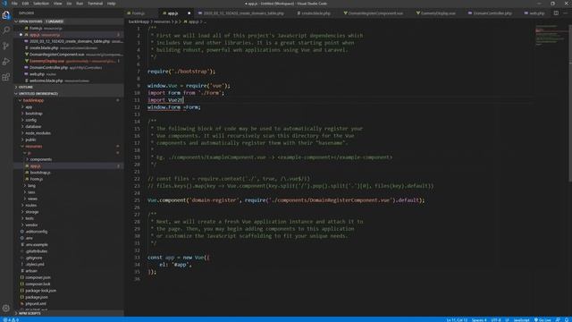Image resolution: width=572 pixels, height=322 pixels.
Task: Click the Ln 11, Col cursor position indicator
Action: point(457,320)
